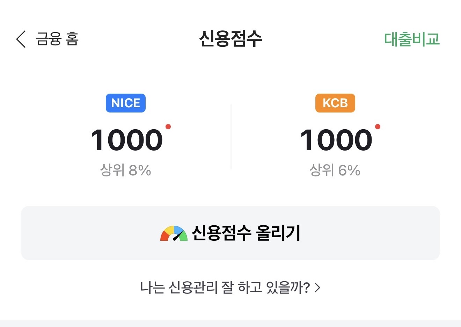461x327 pixels.
Task: Tap KCB 상위 6% ranking text
Action: point(335,170)
